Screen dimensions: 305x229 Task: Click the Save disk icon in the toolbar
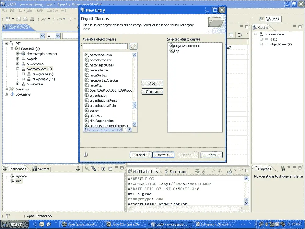(x=19, y=19)
